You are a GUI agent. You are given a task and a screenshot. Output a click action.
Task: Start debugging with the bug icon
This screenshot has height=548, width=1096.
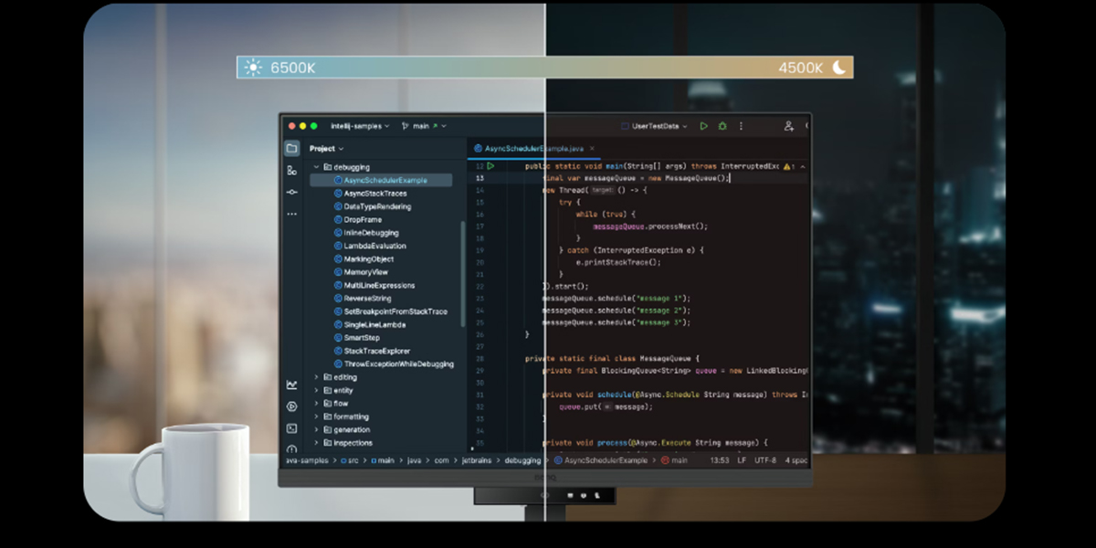click(x=722, y=126)
